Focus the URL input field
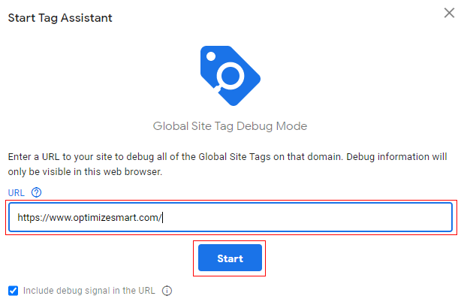461x305 pixels. click(x=300, y=218)
